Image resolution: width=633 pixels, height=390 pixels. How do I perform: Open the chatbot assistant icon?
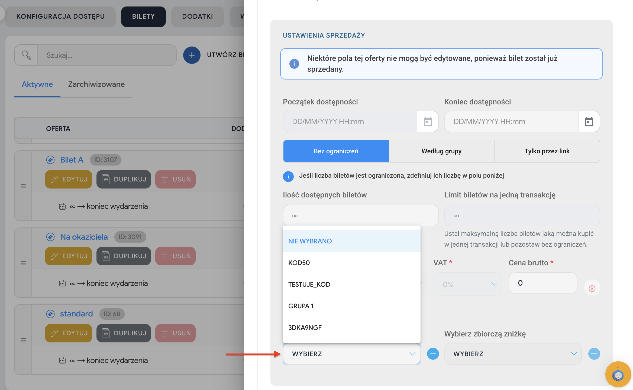point(618,375)
